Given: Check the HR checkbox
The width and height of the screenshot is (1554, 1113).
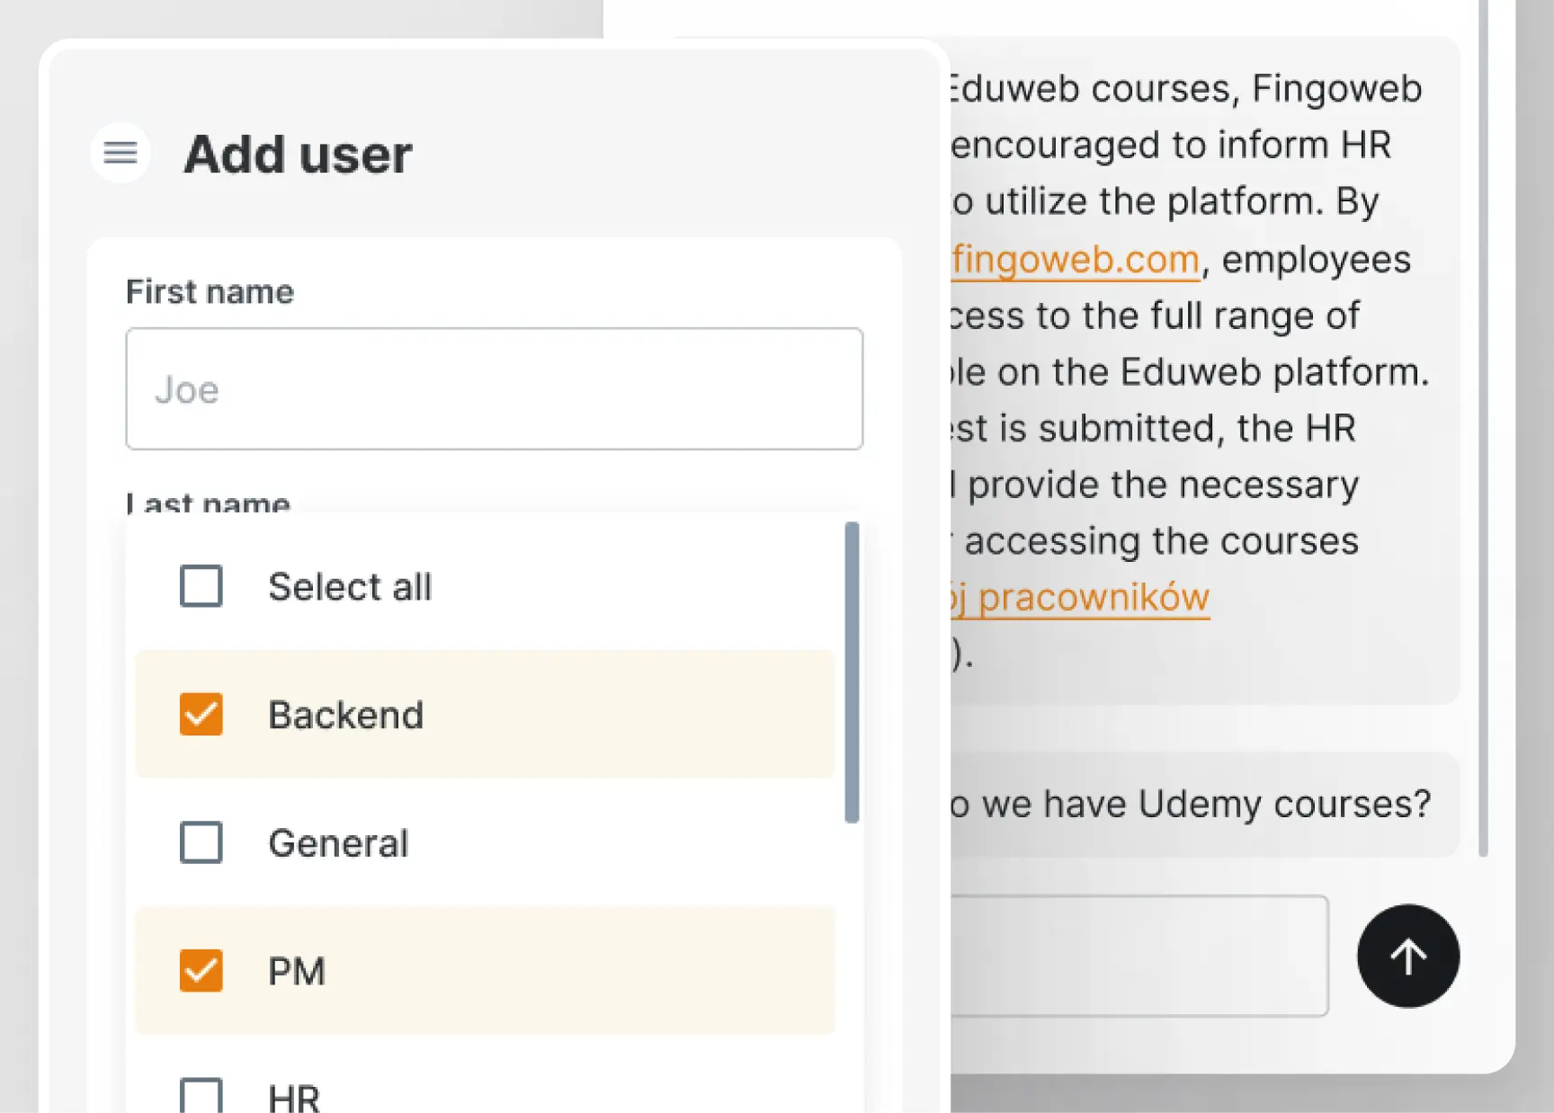Looking at the screenshot, I should (x=200, y=1095).
